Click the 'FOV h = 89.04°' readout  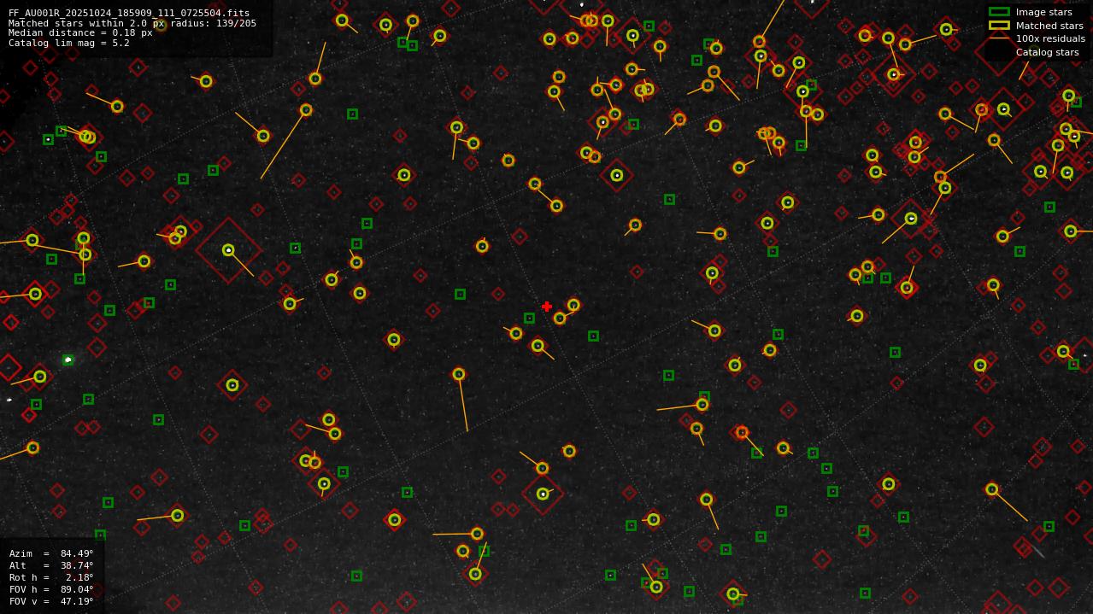[x=51, y=589]
